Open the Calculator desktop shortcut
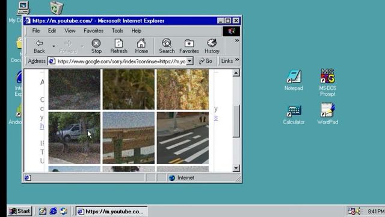 pos(294,115)
